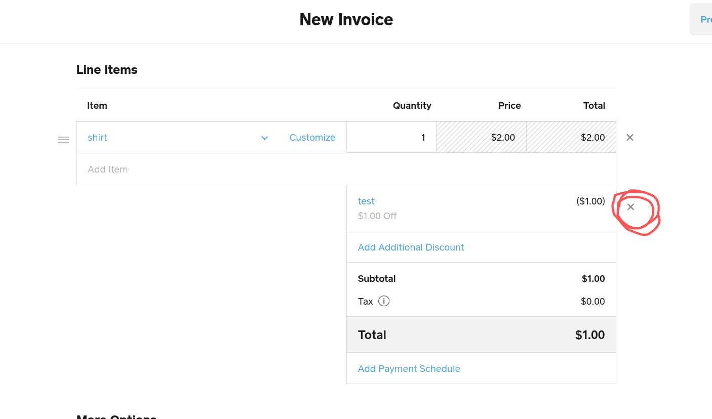The image size is (712, 419).
Task: Remove the test discount
Action: coord(630,207)
